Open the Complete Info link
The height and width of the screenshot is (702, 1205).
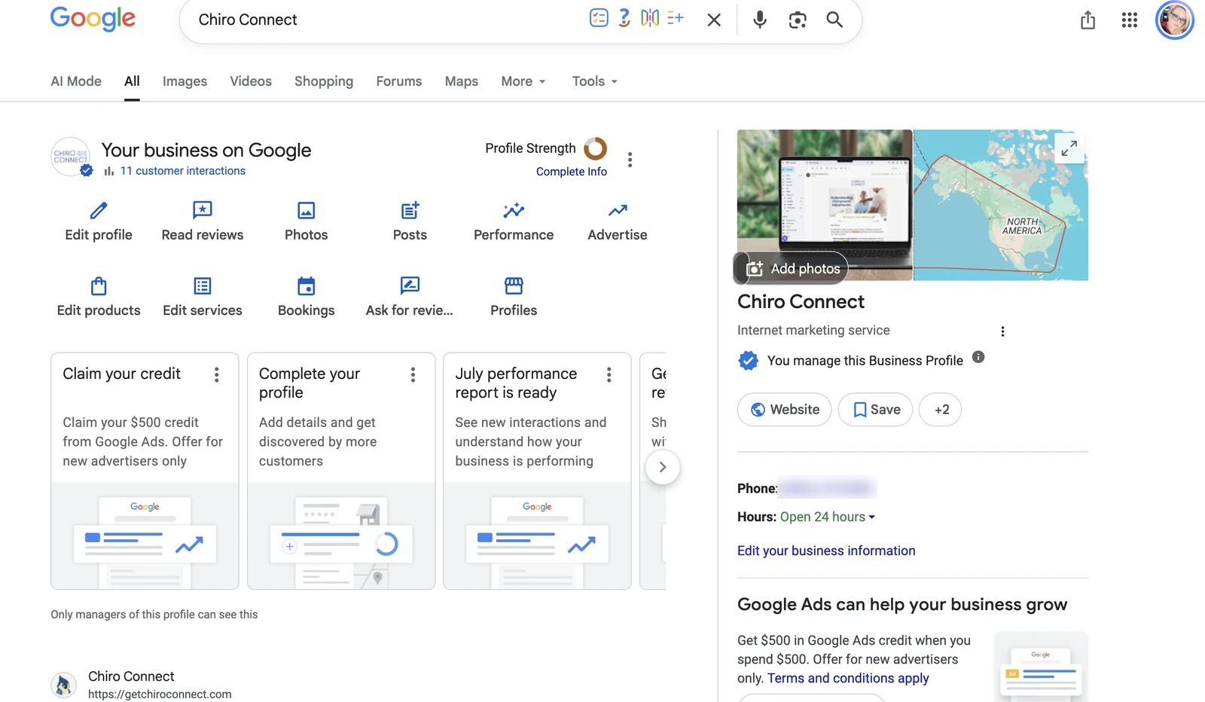[x=572, y=172]
